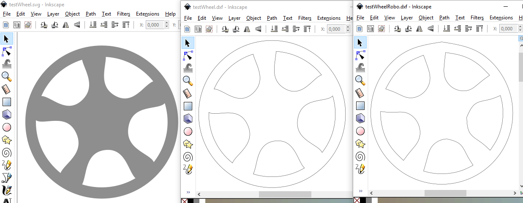This screenshot has width=523, height=203.
Task: Flip horizontally in testWheel.dxf toolbar
Action: point(247,29)
